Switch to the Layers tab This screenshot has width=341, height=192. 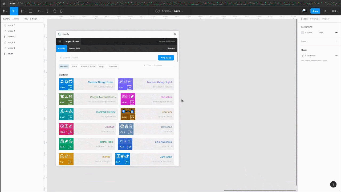tap(6, 19)
